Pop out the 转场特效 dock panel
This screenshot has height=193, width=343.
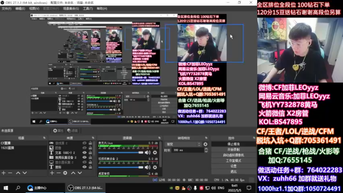206,138
